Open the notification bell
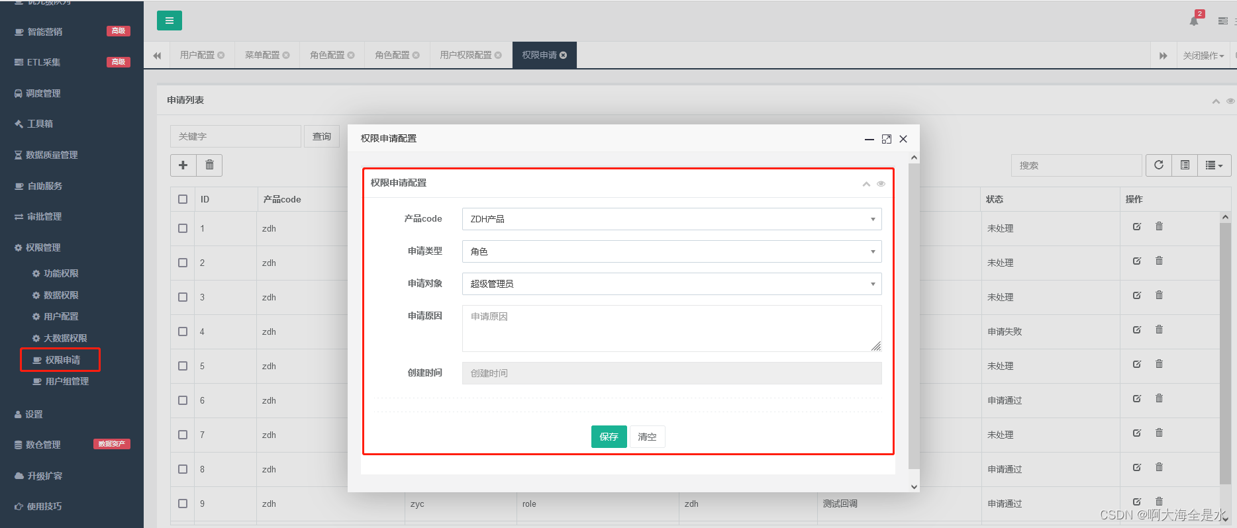This screenshot has height=528, width=1237. click(x=1194, y=21)
